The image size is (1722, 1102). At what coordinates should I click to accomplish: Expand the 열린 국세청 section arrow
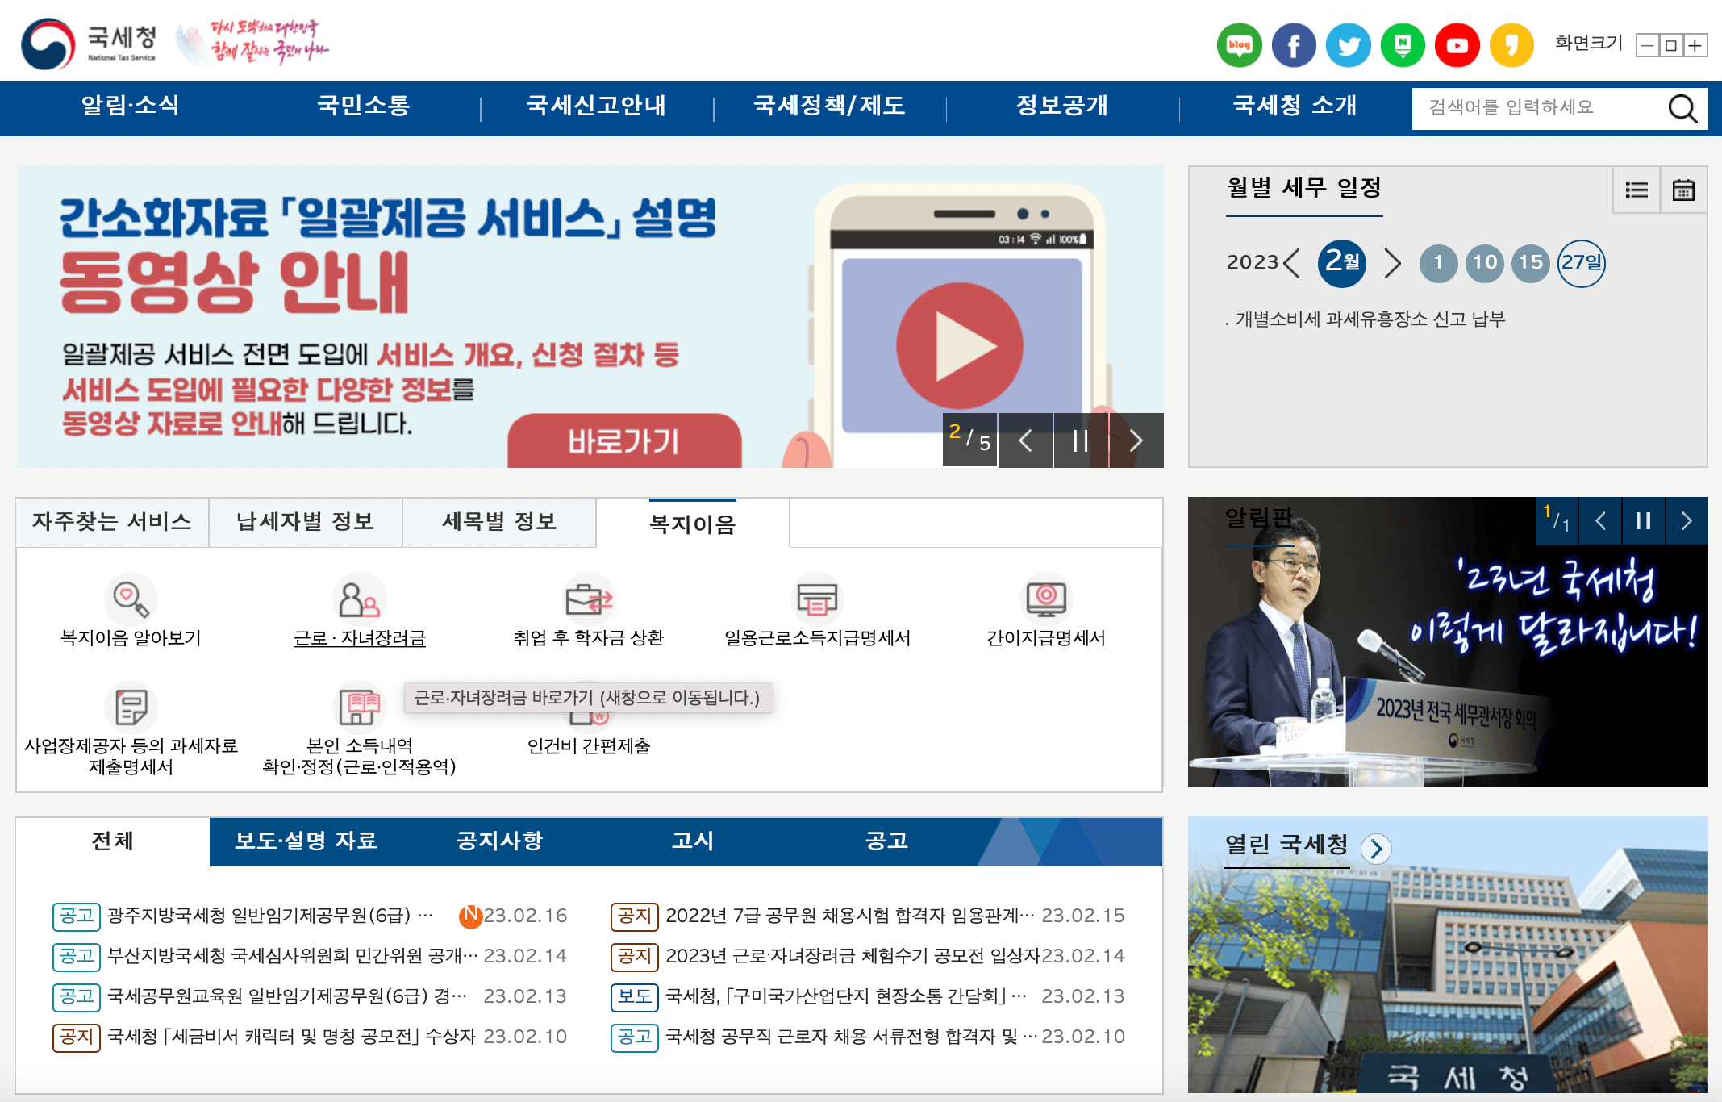(x=1377, y=848)
